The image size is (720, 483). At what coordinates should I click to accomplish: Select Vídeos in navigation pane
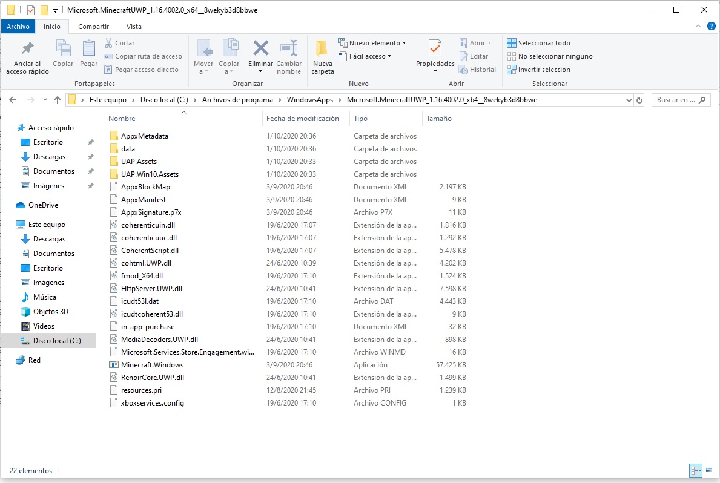point(44,326)
